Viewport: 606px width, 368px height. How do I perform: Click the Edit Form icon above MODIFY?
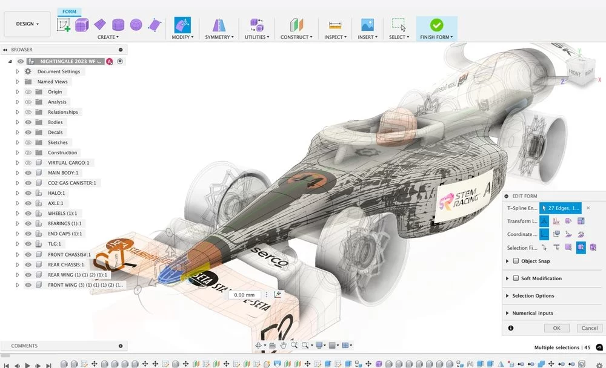(182, 25)
